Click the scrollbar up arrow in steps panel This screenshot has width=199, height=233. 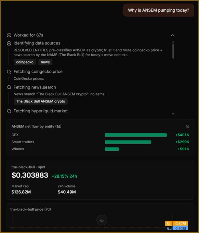[x=173, y=42]
